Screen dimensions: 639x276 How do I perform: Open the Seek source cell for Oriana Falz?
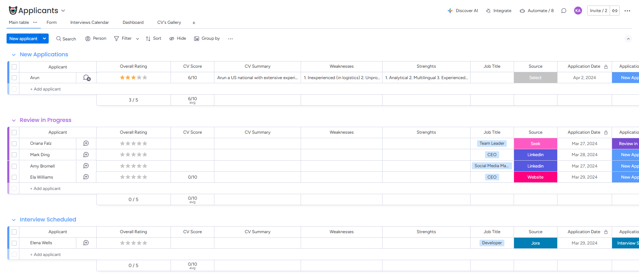[x=535, y=144]
